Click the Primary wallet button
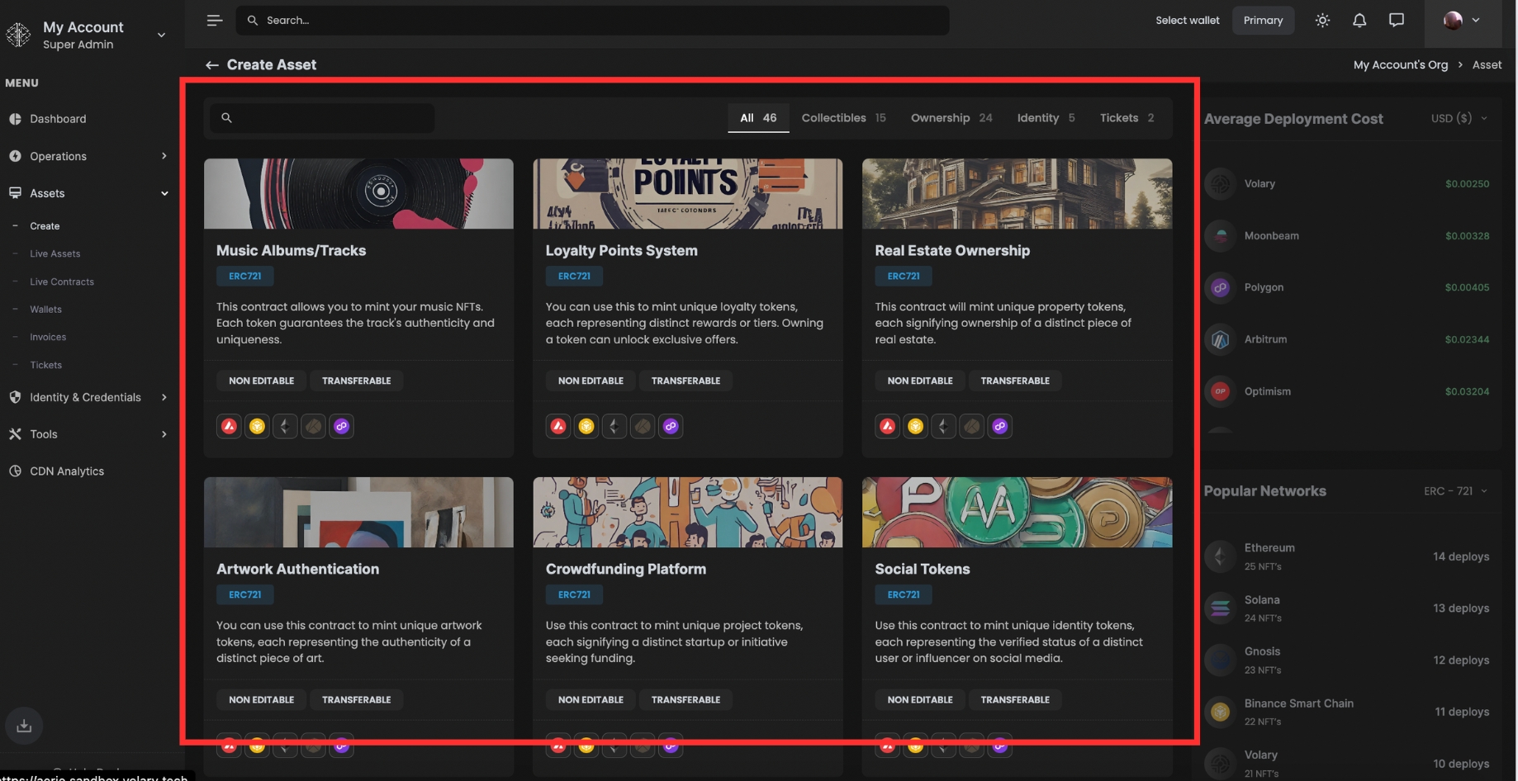 [x=1263, y=21]
